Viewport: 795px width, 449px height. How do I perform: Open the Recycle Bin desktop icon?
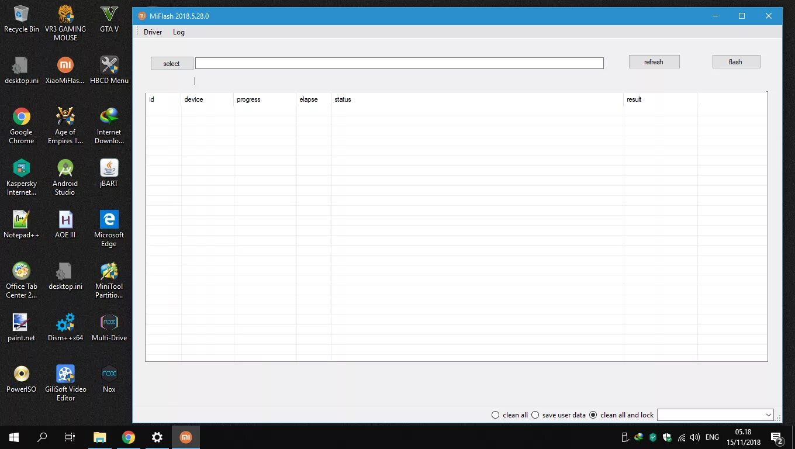(22, 19)
